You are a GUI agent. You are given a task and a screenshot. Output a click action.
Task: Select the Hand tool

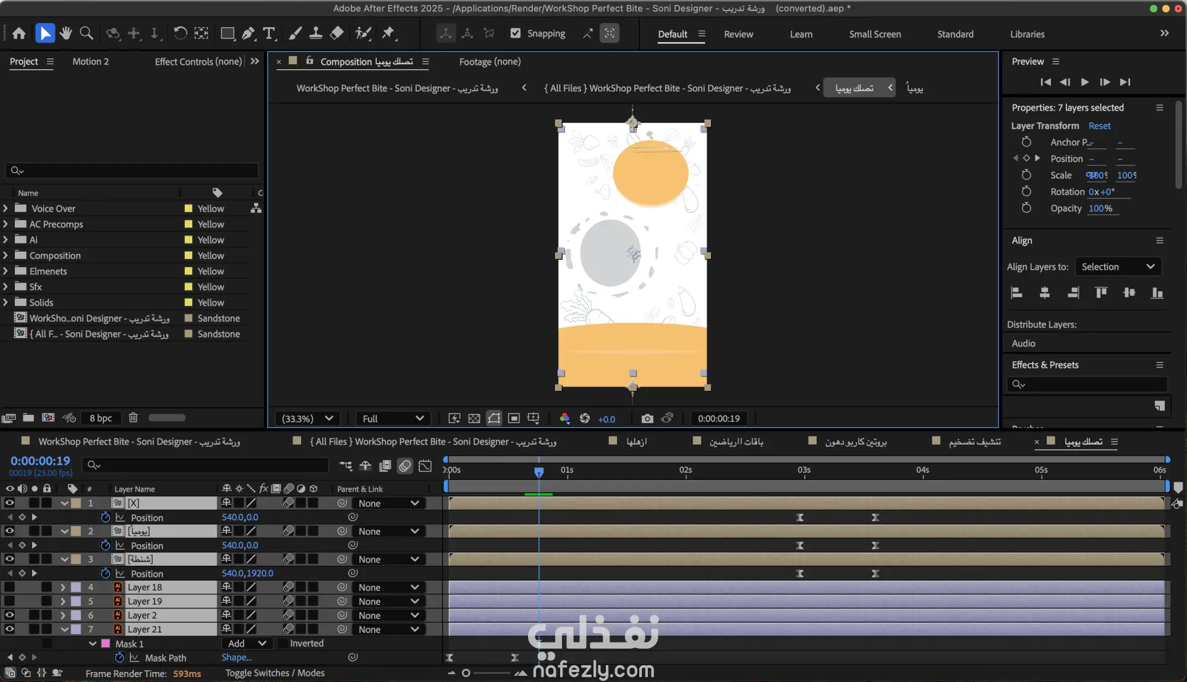66,33
